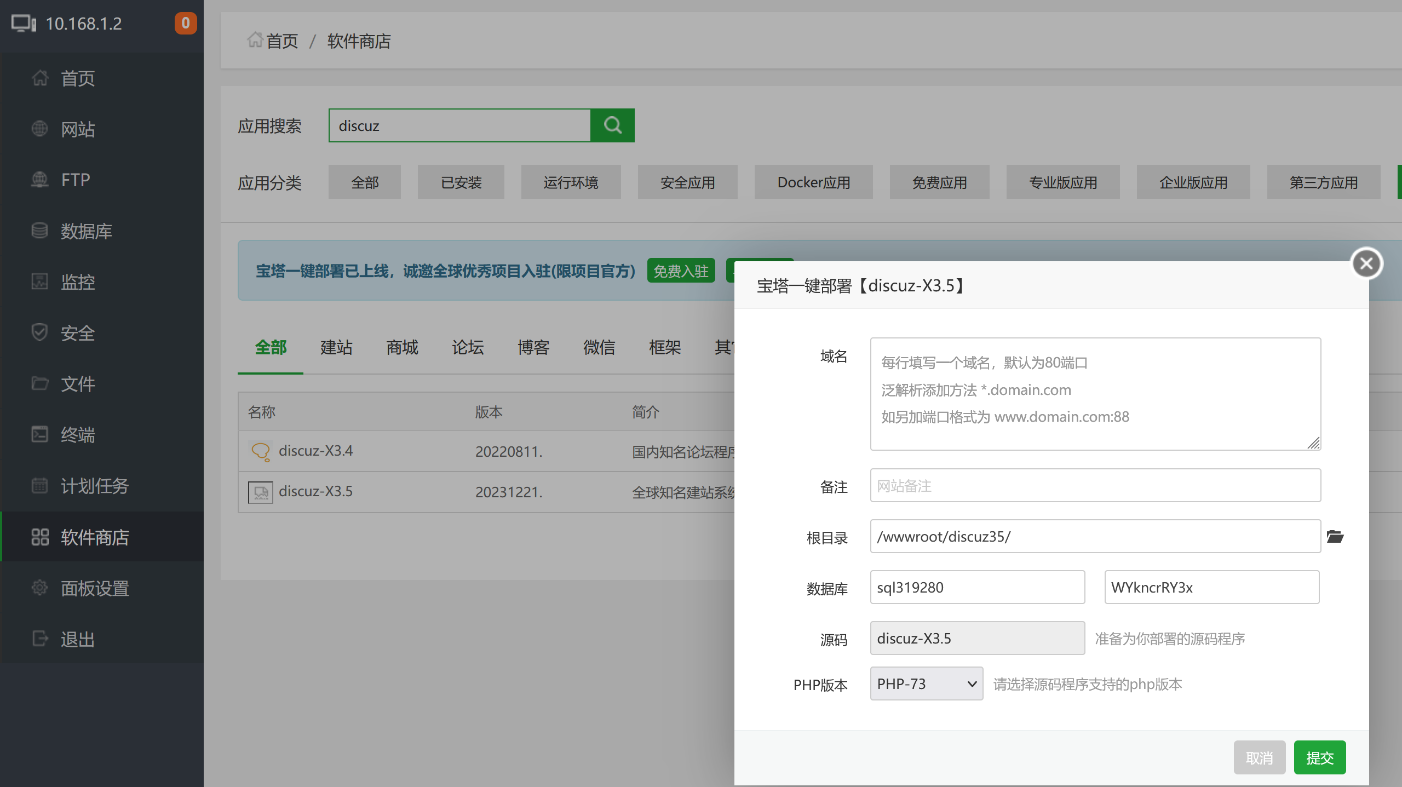Open folder browser icon next to 根目录
This screenshot has width=1402, height=787.
1335,537
